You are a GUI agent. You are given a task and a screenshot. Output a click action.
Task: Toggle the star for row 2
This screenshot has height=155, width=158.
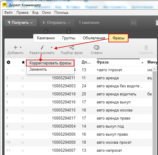point(23,78)
